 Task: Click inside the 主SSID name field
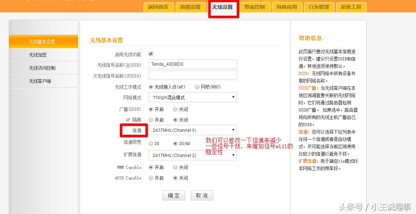[192, 64]
